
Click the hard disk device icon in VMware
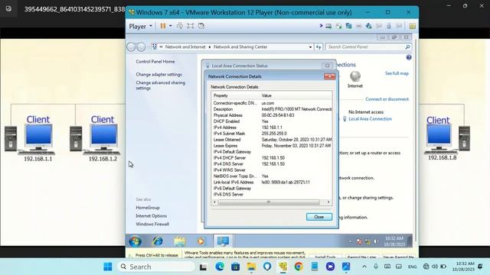pyautogui.click(x=328, y=26)
